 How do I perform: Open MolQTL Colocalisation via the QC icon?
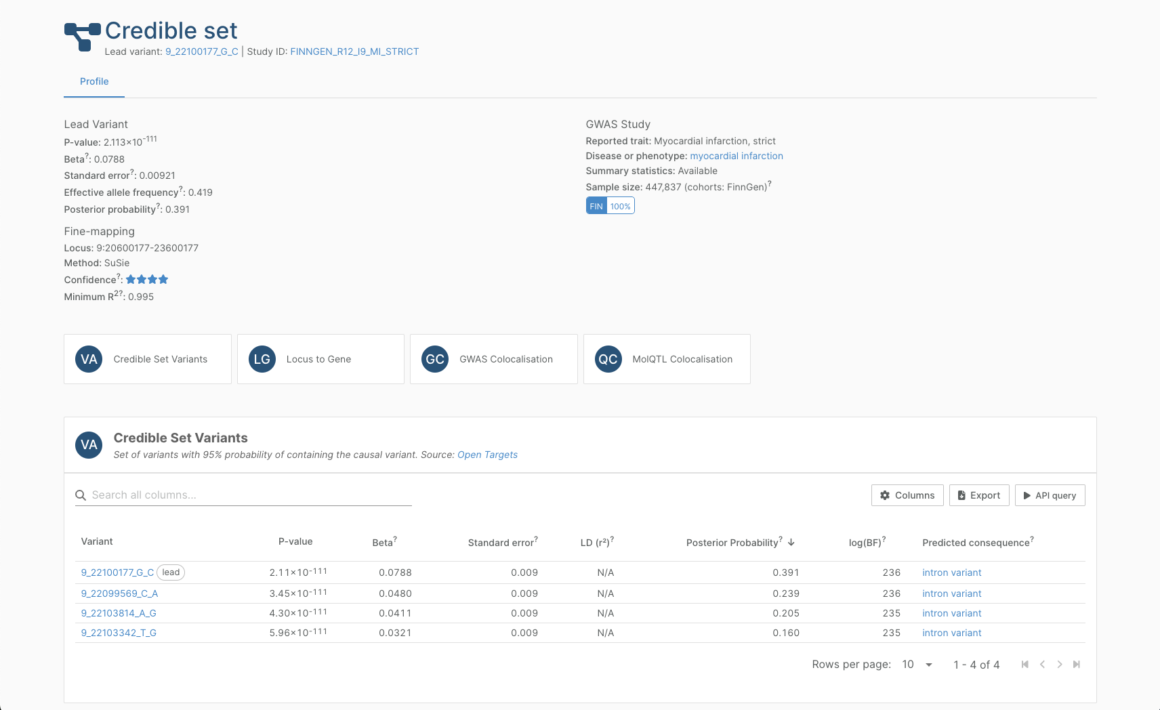608,359
